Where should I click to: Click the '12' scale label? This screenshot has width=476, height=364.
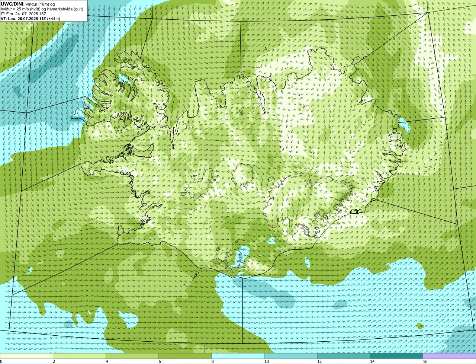(x=319, y=361)
